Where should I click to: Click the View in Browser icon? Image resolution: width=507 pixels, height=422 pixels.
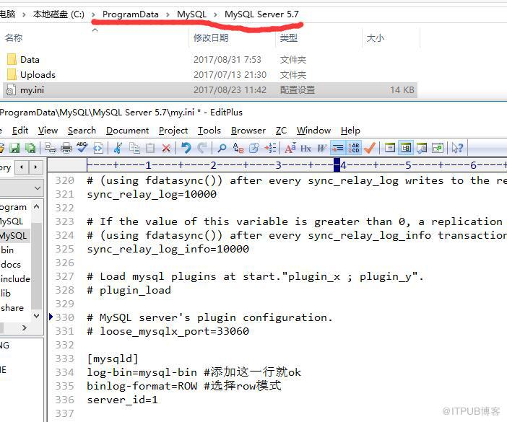click(98, 148)
